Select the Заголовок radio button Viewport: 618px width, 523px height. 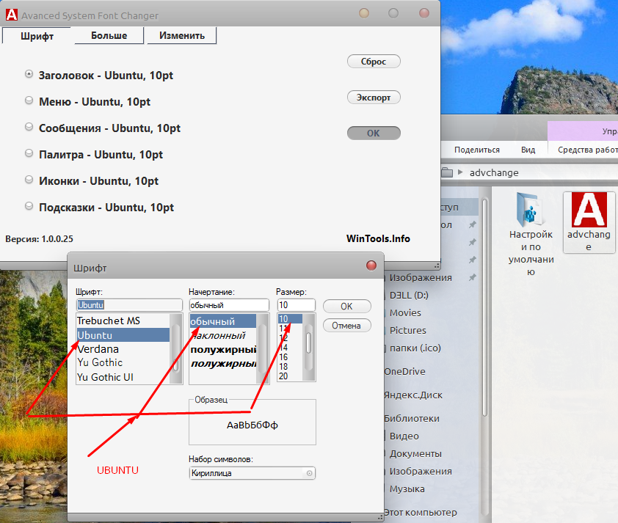(29, 74)
